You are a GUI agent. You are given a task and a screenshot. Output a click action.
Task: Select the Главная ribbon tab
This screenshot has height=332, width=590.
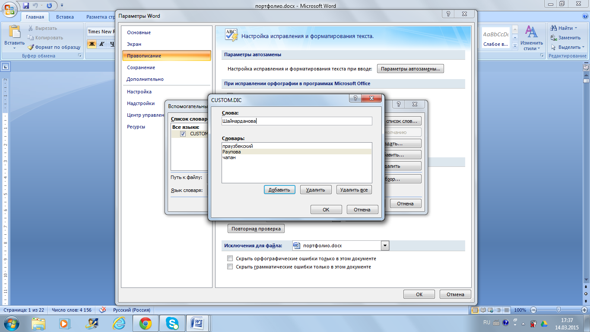click(35, 17)
